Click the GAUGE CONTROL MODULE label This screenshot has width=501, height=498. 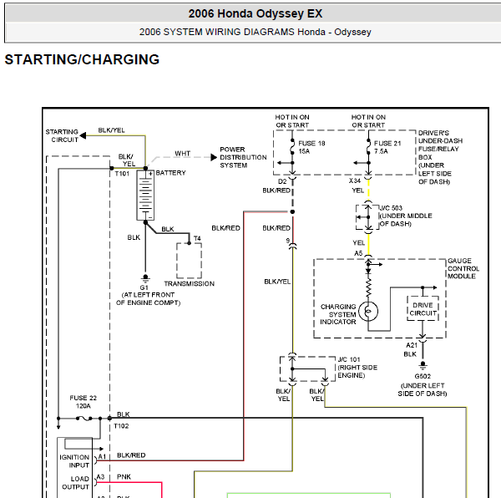pyautogui.click(x=463, y=268)
